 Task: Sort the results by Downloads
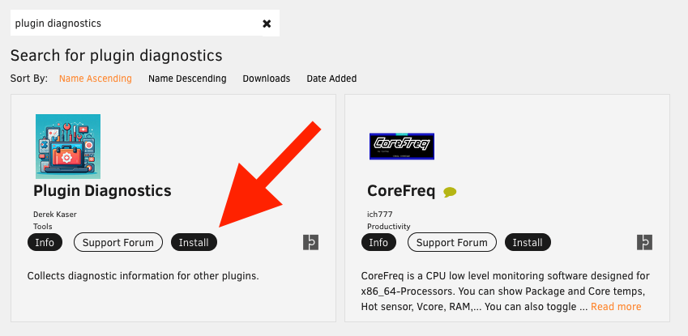(x=266, y=79)
